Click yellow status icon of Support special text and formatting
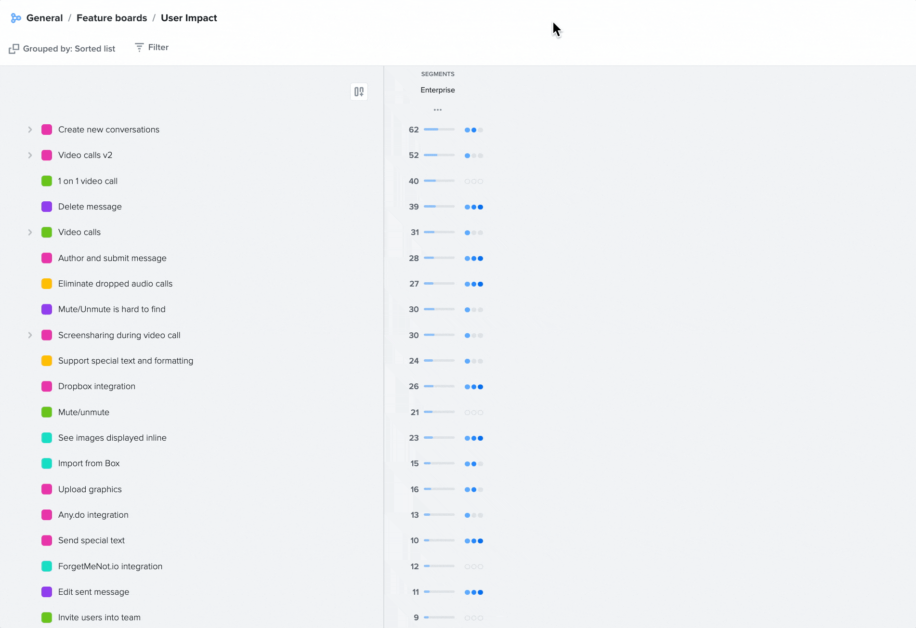 (47, 361)
